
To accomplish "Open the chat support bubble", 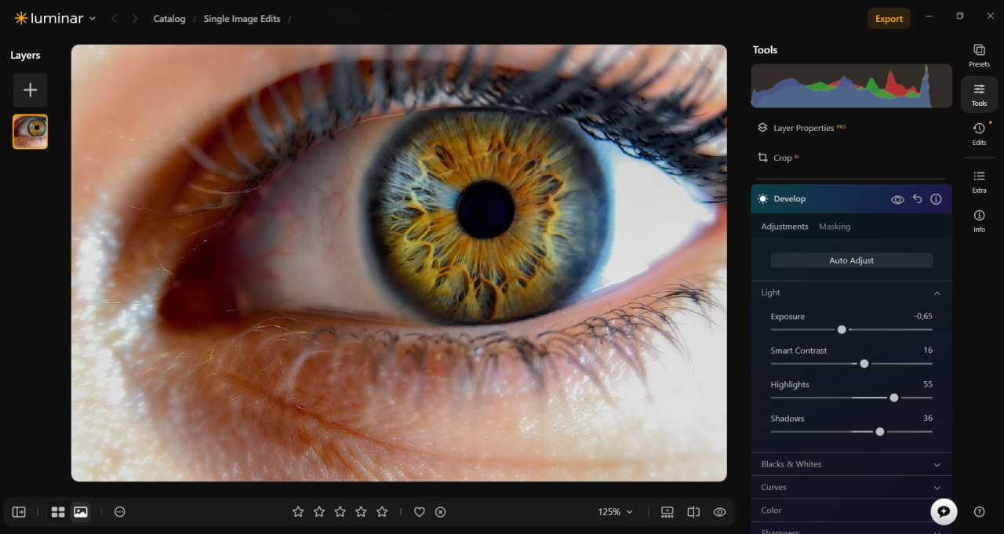I will [944, 511].
